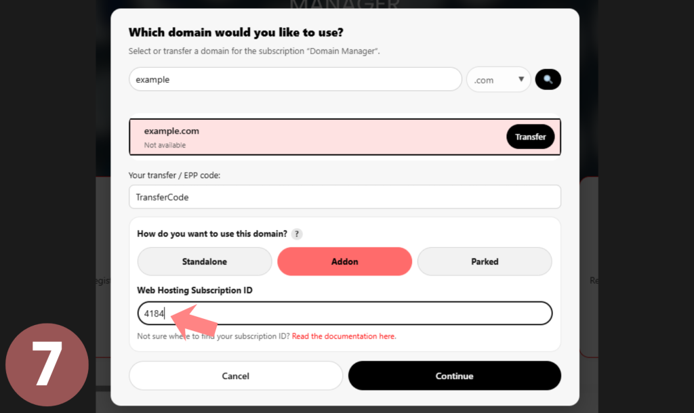Click the number 7 step badge

(x=47, y=364)
